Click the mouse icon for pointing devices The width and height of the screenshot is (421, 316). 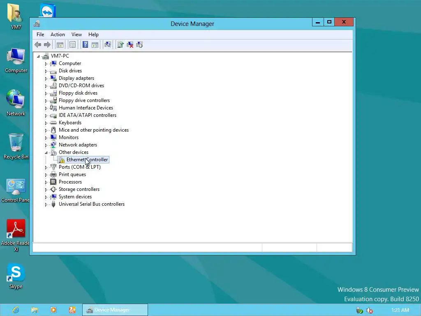53,130
